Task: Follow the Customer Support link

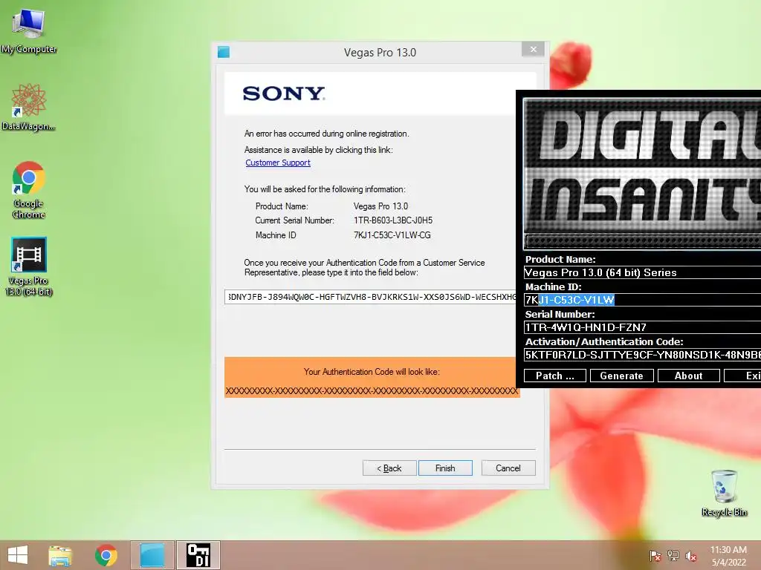Action: [278, 163]
